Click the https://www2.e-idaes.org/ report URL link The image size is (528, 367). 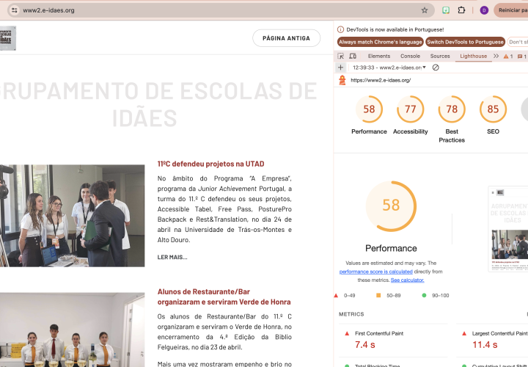click(x=381, y=80)
